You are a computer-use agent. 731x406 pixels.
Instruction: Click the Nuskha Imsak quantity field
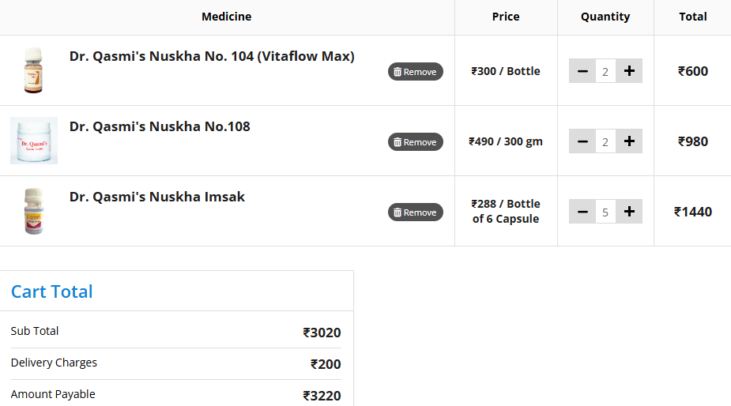coord(605,212)
